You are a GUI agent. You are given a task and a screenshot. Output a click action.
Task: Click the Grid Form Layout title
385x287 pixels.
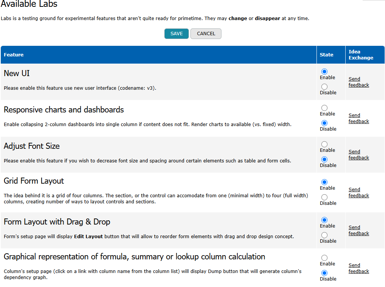point(34,181)
